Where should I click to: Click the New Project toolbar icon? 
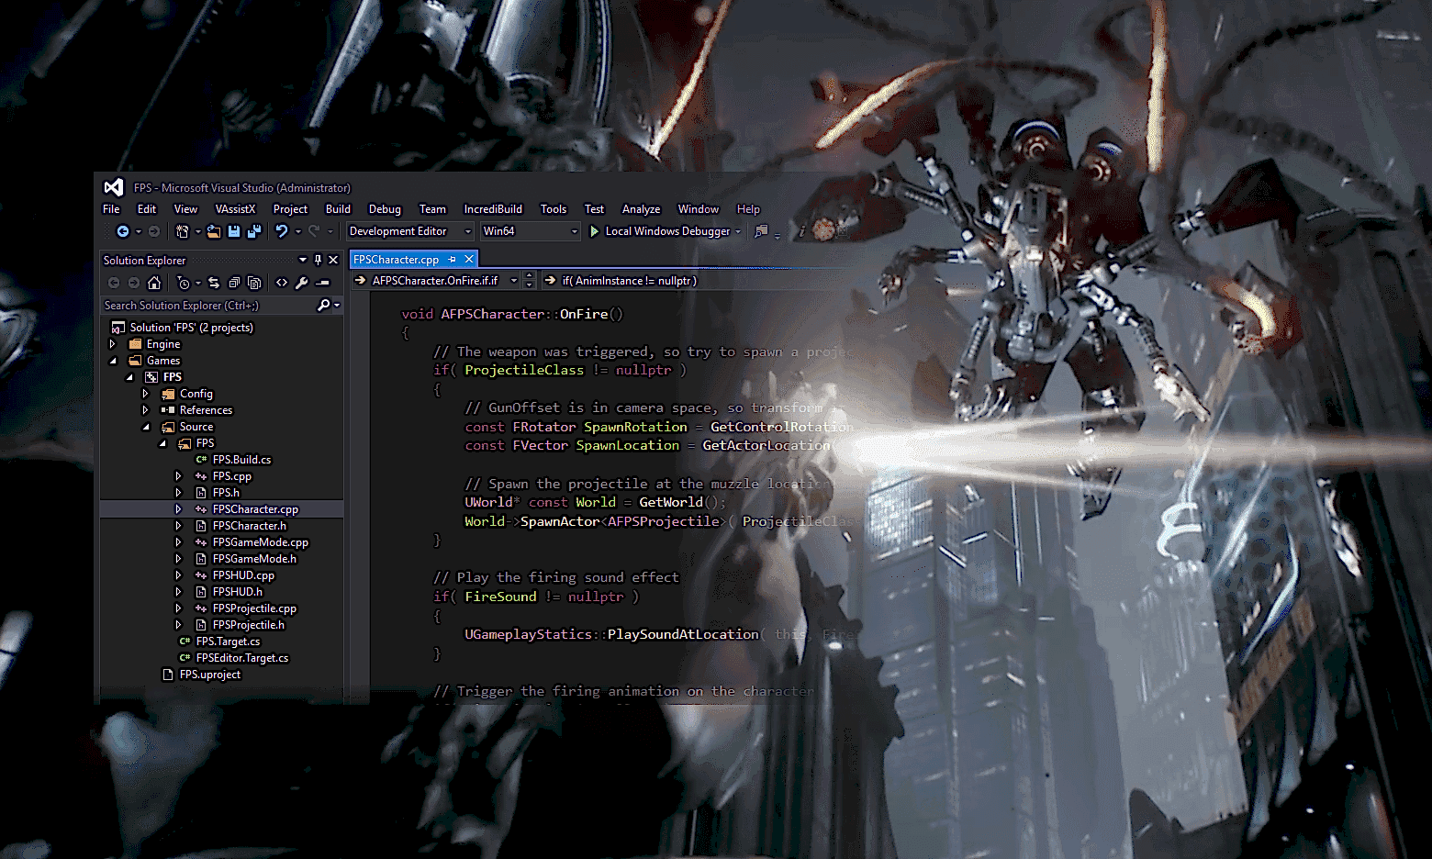tap(183, 231)
